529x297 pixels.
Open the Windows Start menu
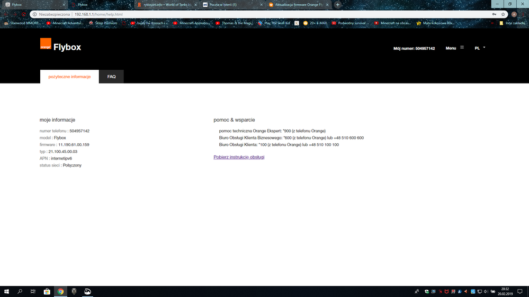click(7, 291)
